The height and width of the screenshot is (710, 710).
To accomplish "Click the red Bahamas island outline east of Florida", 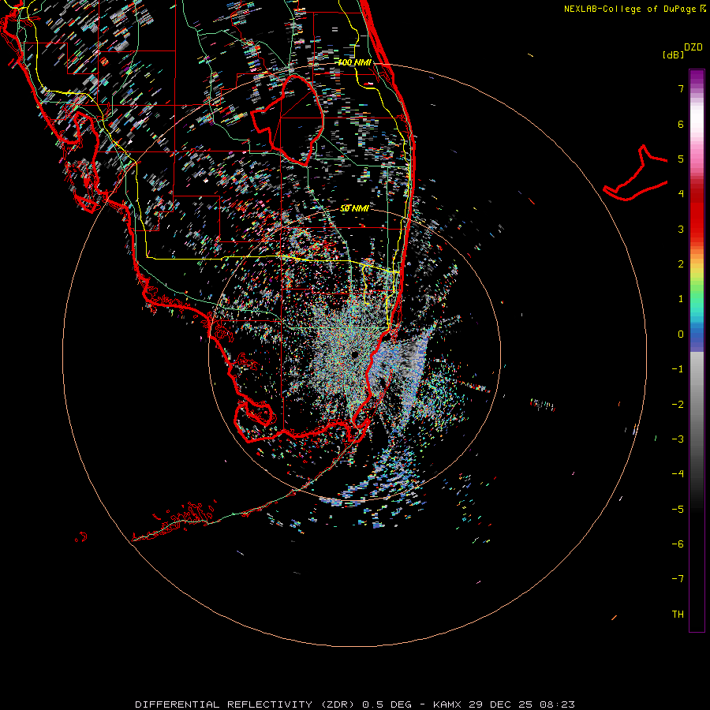I will [636, 174].
